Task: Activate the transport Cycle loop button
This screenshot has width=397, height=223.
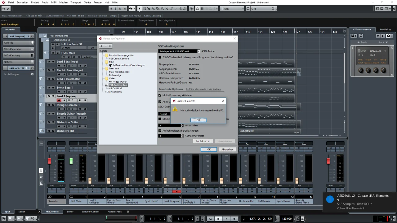Action: click(x=211, y=219)
